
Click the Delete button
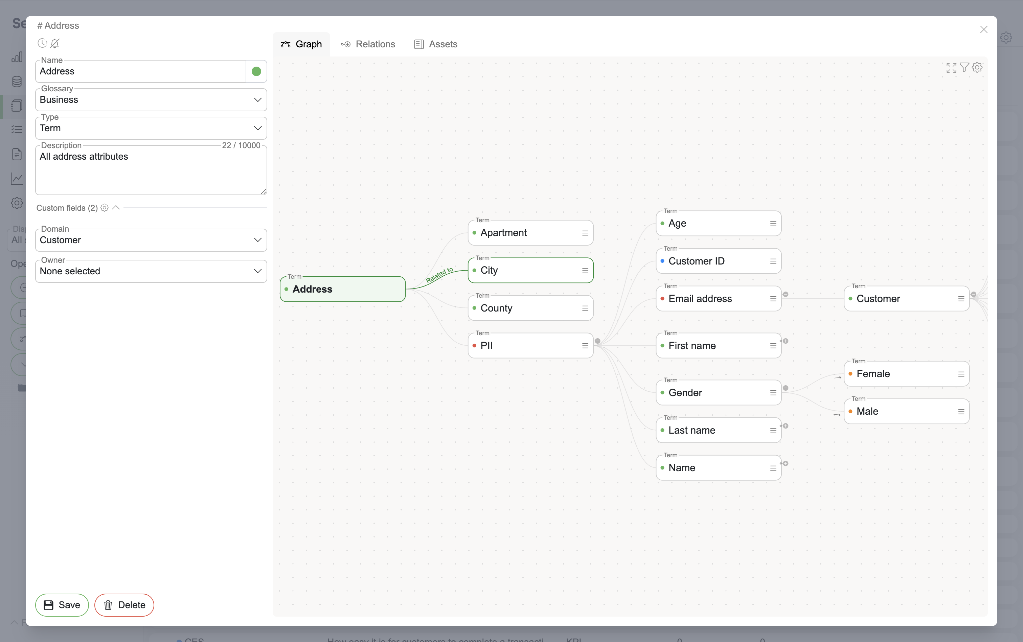124,605
